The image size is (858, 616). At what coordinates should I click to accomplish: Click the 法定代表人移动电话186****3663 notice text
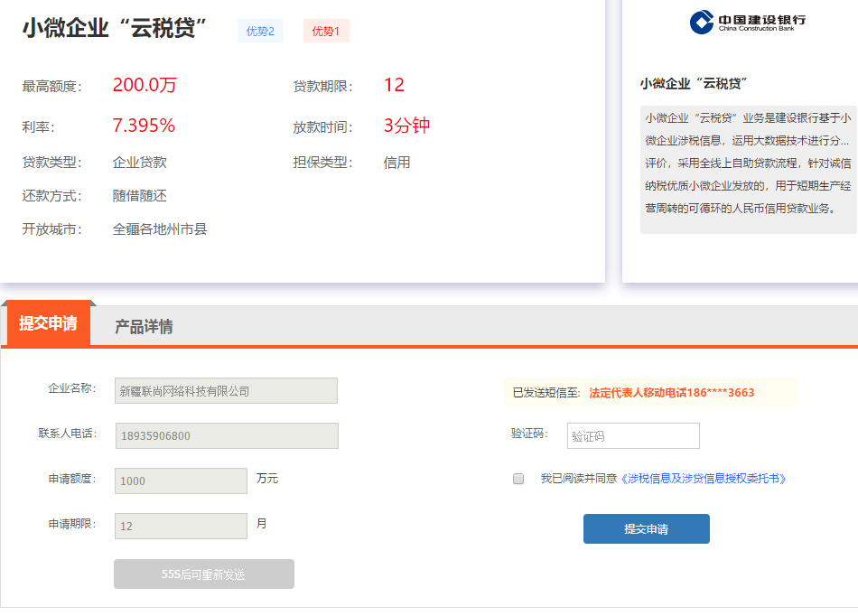[671, 392]
